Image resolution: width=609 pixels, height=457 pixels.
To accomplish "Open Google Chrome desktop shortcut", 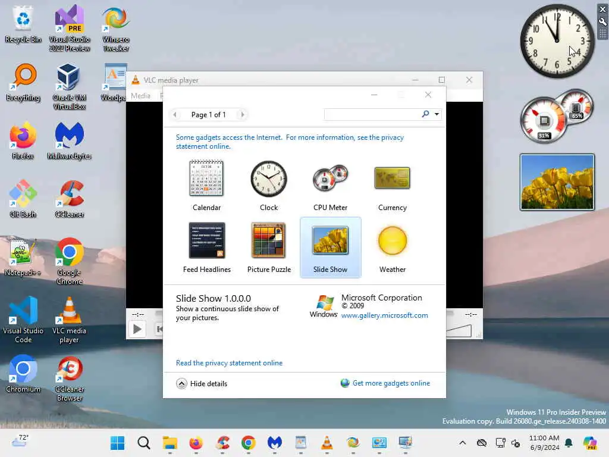I will pyautogui.click(x=69, y=261).
